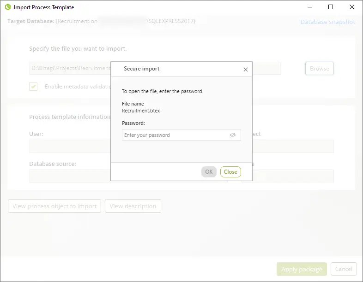Image resolution: width=363 pixels, height=282 pixels.
Task: Click the OK button in Secure import
Action: [x=209, y=172]
